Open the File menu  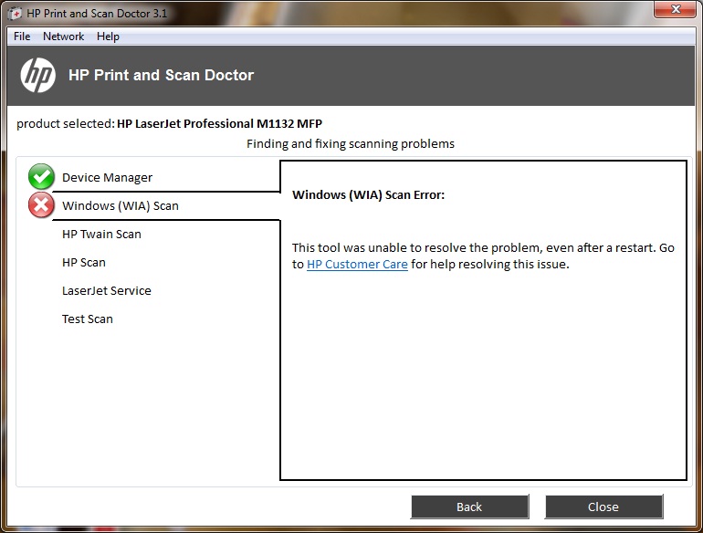click(x=22, y=37)
